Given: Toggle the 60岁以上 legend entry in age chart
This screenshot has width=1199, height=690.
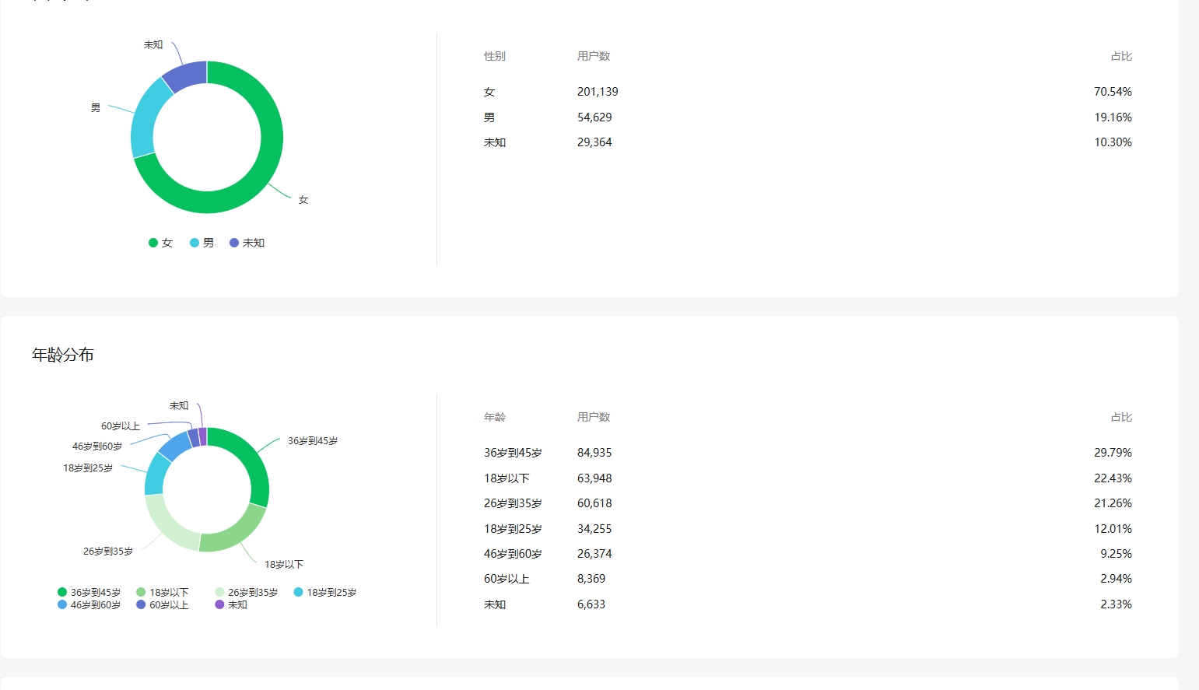Looking at the screenshot, I should [163, 605].
